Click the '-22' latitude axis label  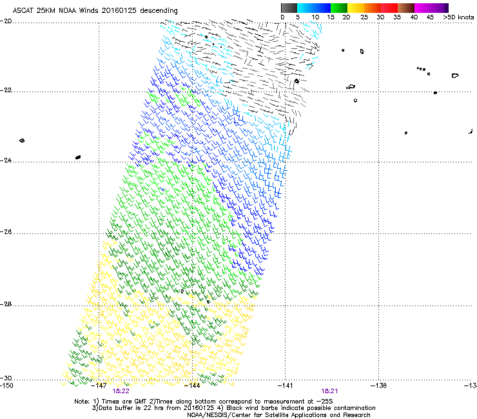(6, 90)
